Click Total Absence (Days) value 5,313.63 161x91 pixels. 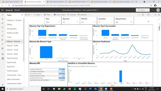pos(62,74)
